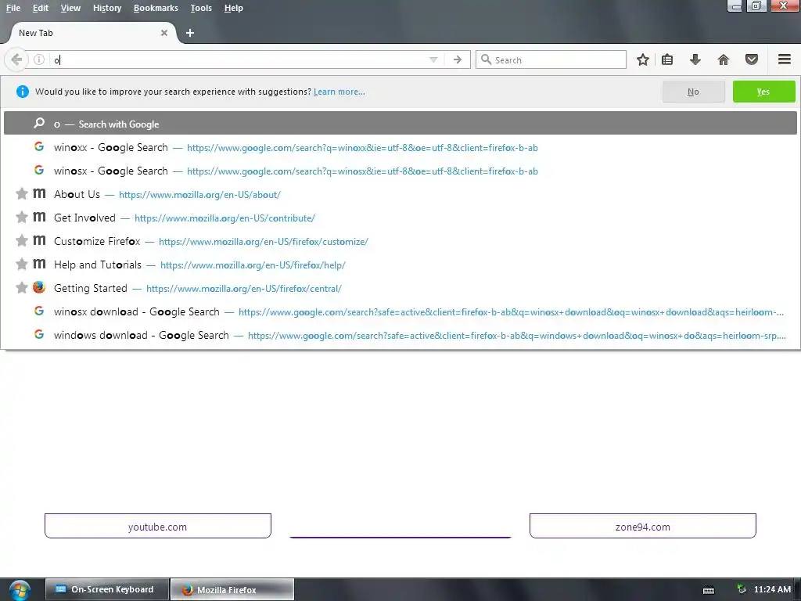Open the Windows Start button
Viewport: 801px width, 601px height.
pyautogui.click(x=20, y=590)
